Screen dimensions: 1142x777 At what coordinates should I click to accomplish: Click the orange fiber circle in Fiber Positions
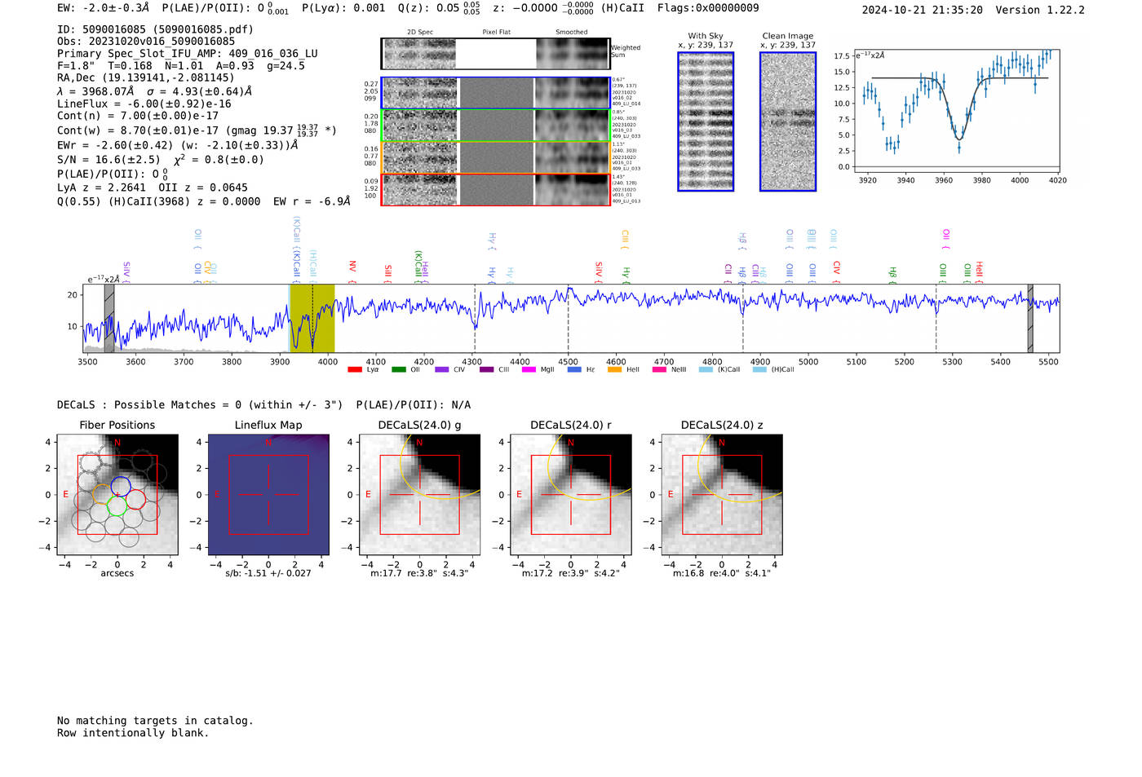click(x=102, y=495)
